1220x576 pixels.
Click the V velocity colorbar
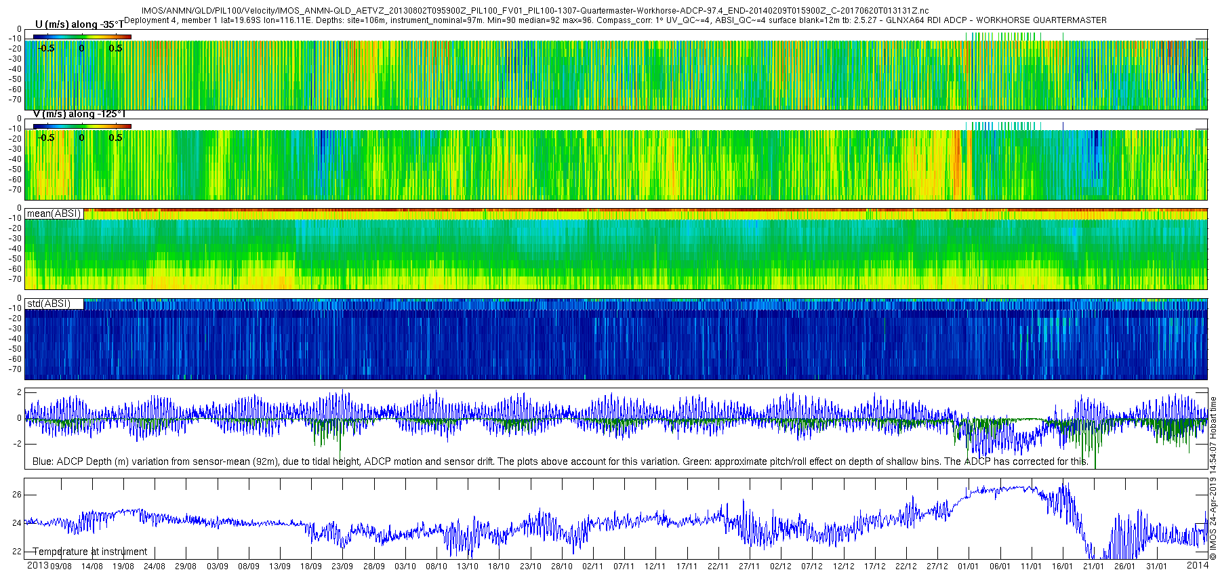tap(82, 126)
